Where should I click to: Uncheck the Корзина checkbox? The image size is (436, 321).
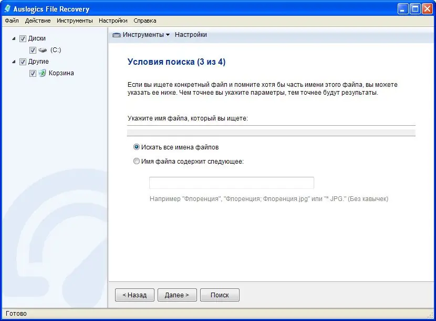click(33, 73)
